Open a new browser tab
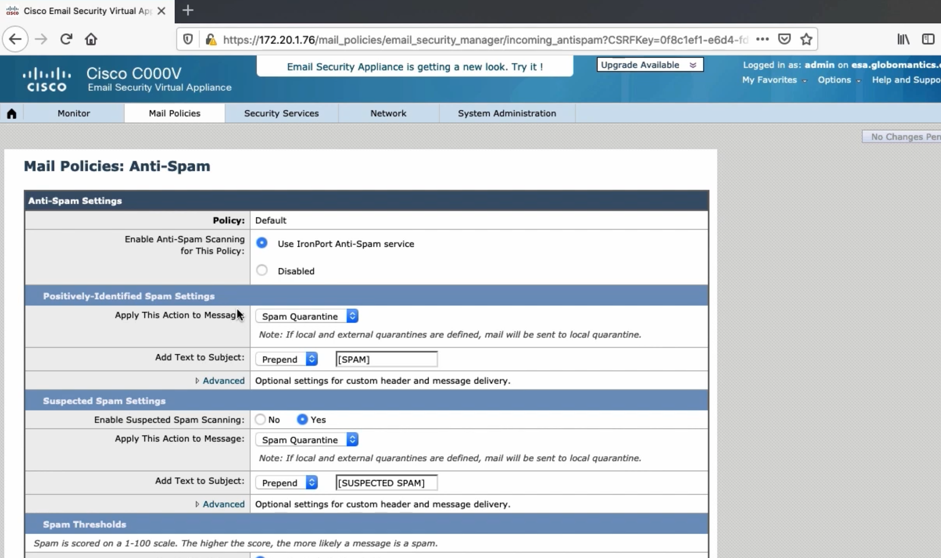 point(188,11)
